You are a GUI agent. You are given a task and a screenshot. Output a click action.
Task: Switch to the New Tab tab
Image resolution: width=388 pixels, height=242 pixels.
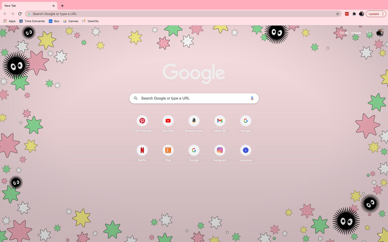[27, 5]
